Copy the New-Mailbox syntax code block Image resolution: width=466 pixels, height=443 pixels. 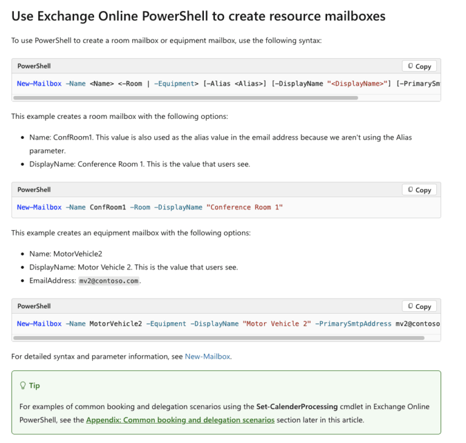419,66
